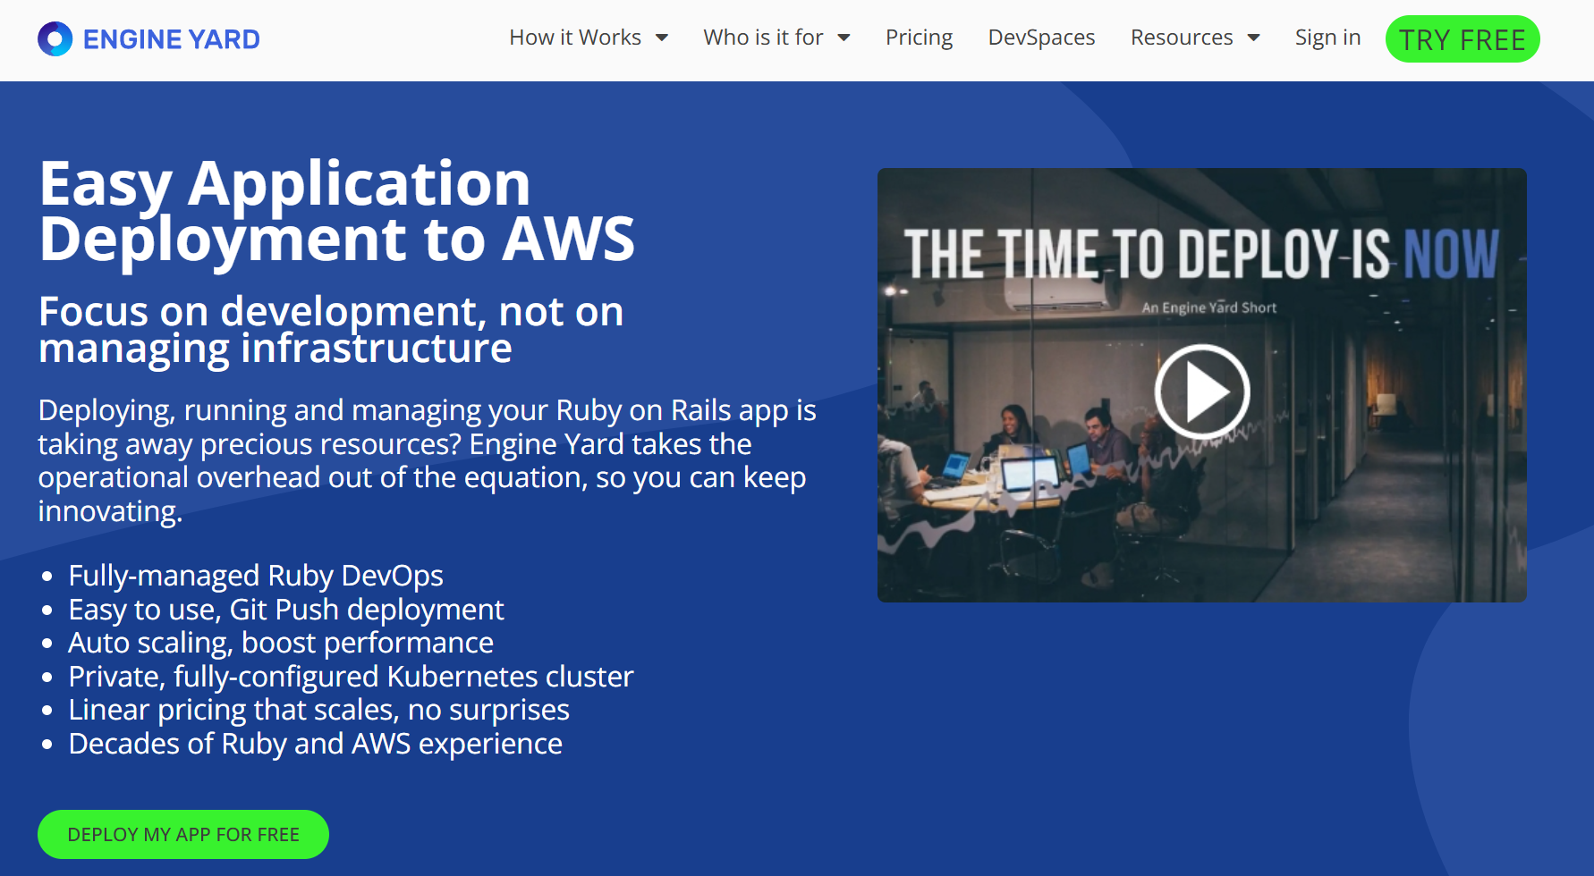Click 'Private, fully-configured Kubernetes cluster' bullet
This screenshot has height=876, width=1594.
coord(351,677)
